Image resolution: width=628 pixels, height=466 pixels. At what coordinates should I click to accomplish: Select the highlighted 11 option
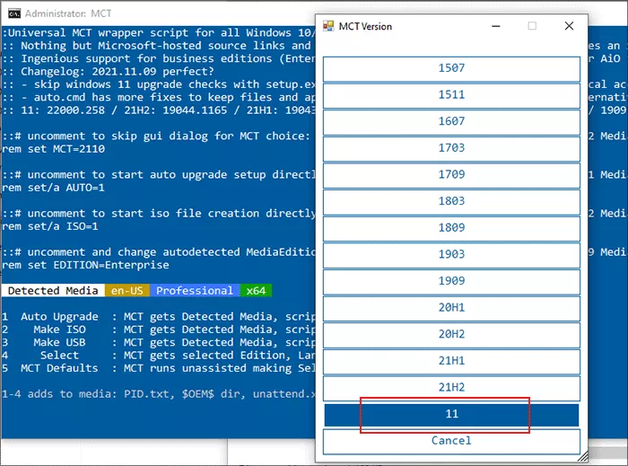click(451, 414)
